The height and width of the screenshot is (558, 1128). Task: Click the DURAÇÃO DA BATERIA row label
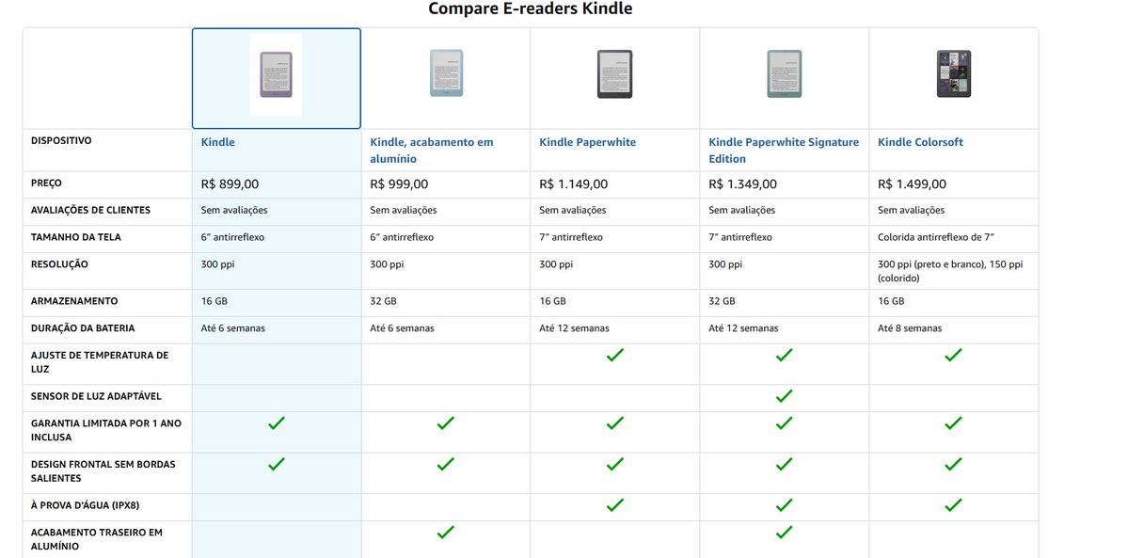coord(83,327)
